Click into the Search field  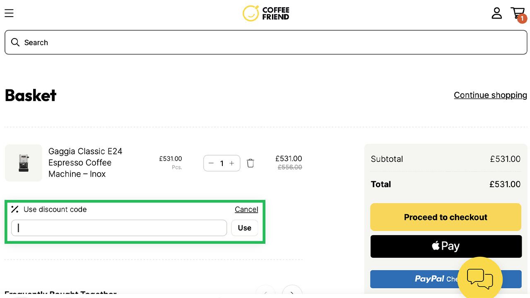(266, 42)
